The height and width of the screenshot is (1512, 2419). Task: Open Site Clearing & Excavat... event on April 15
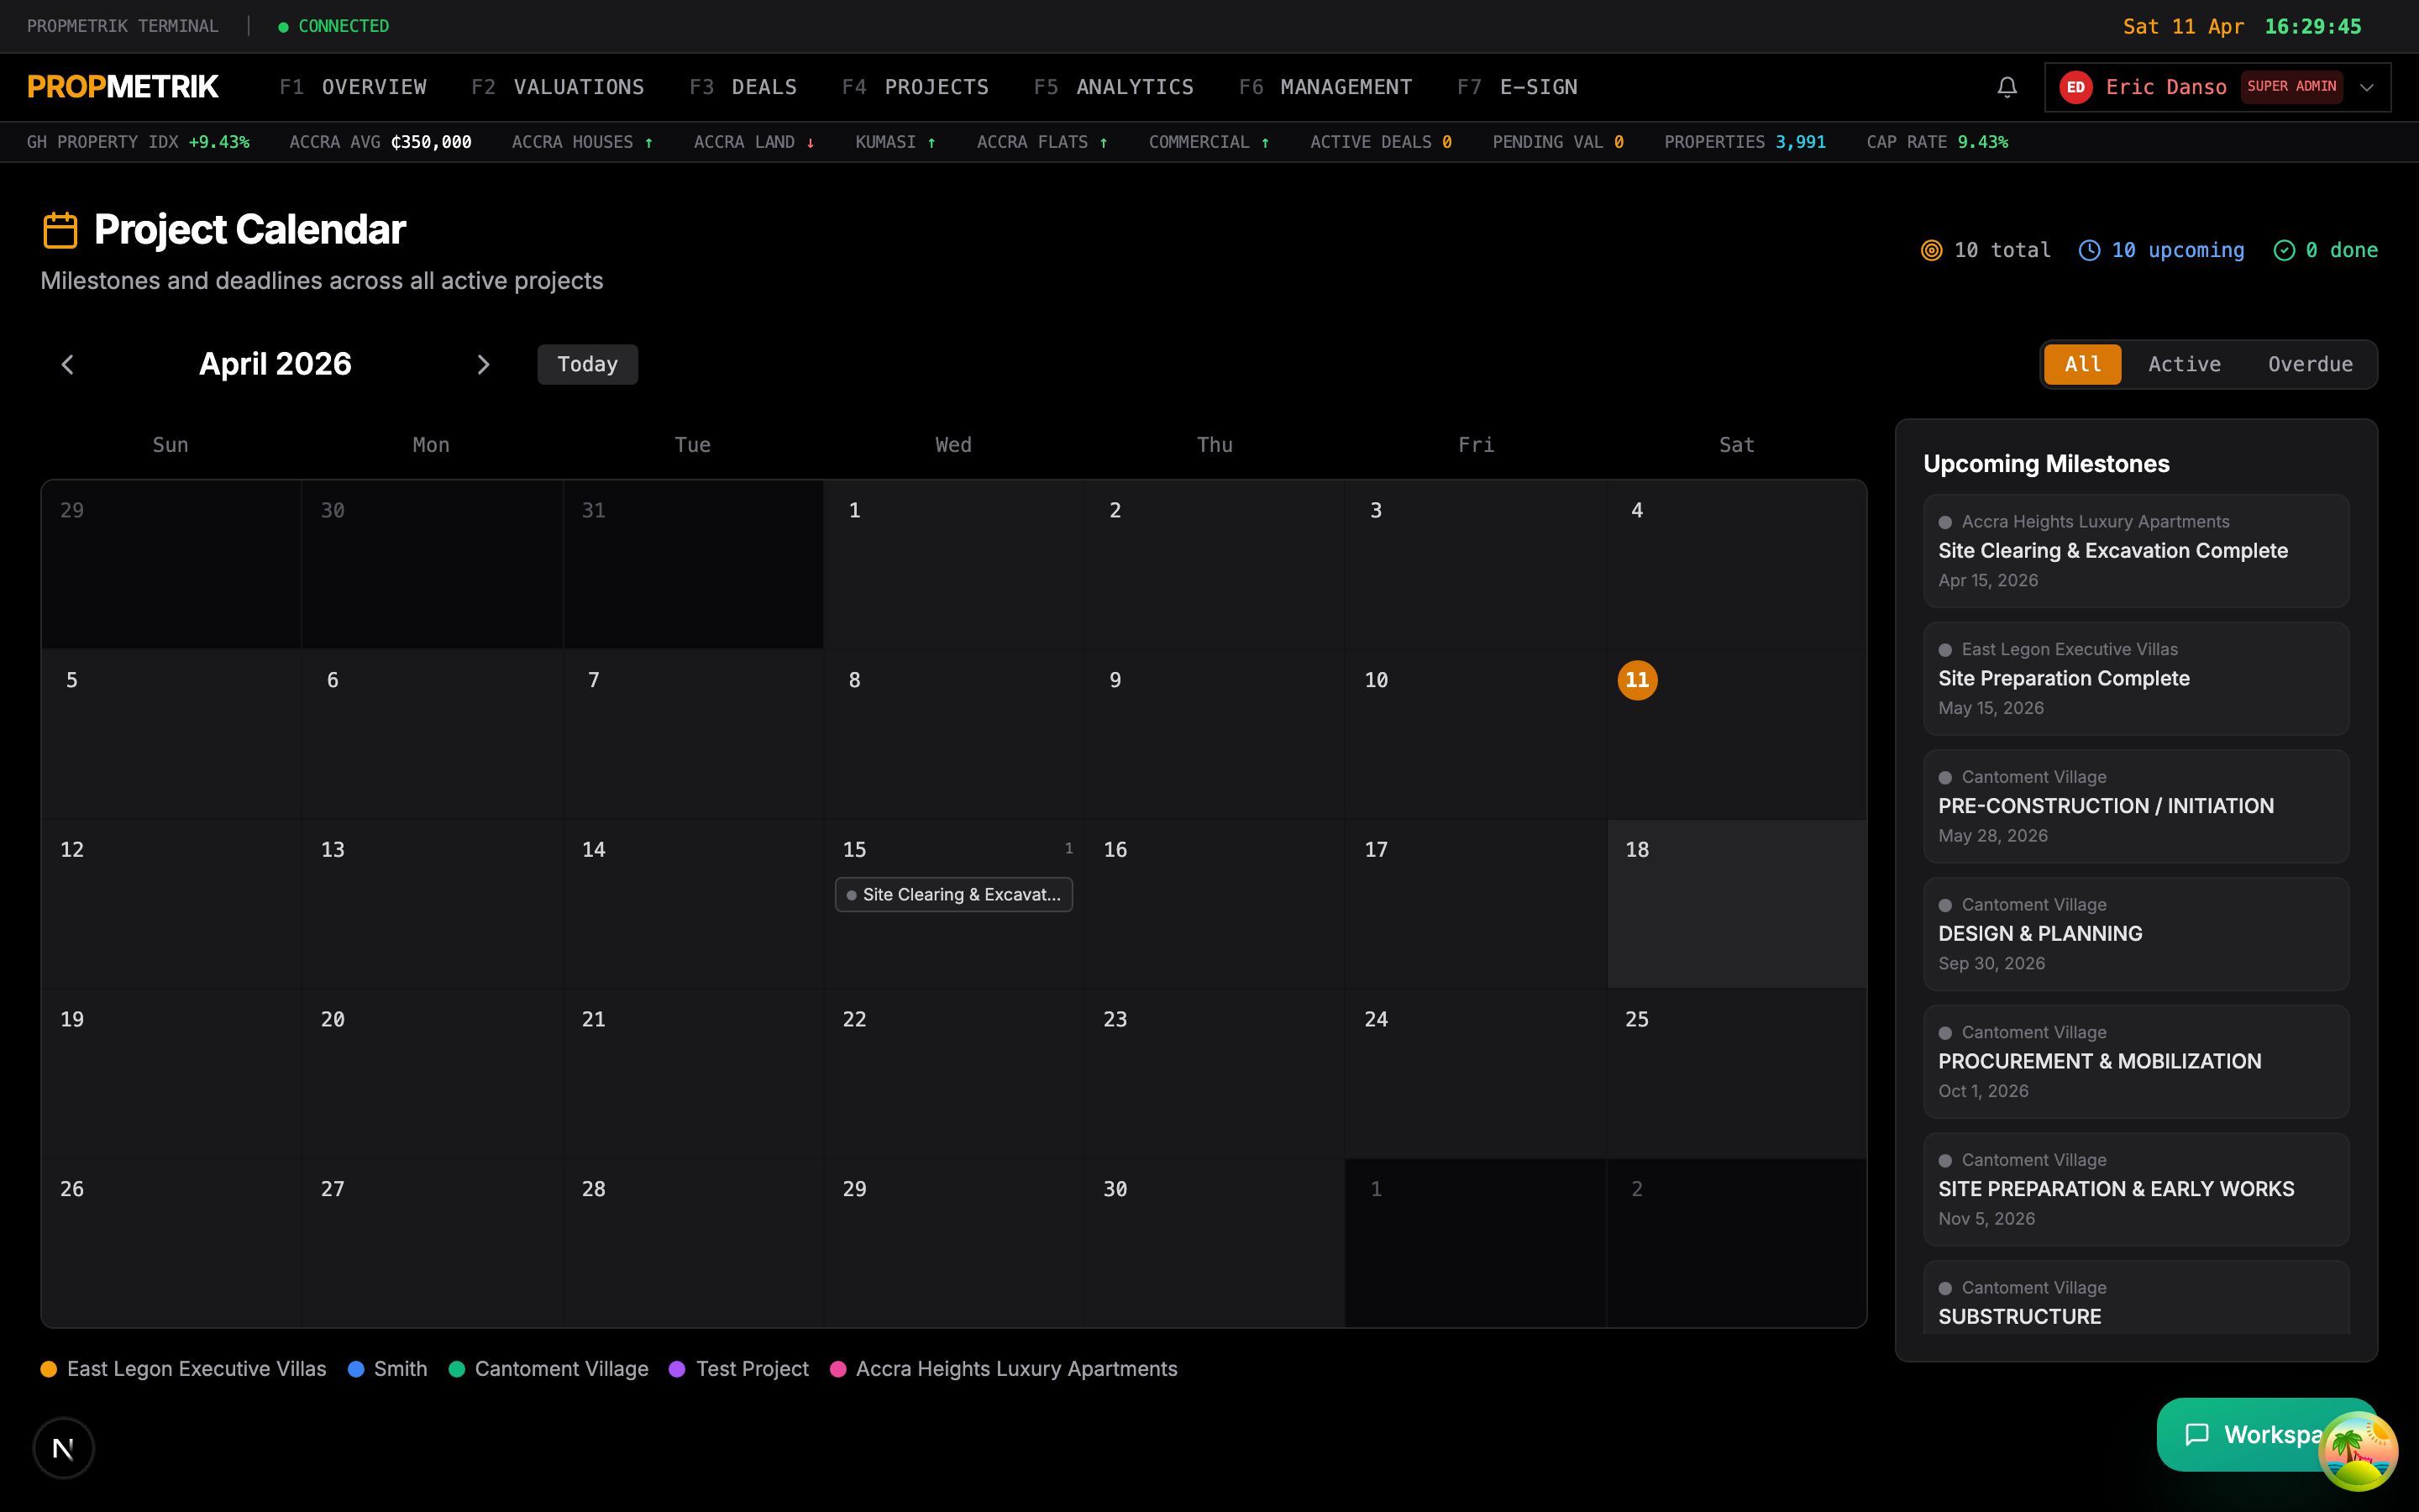(x=953, y=895)
